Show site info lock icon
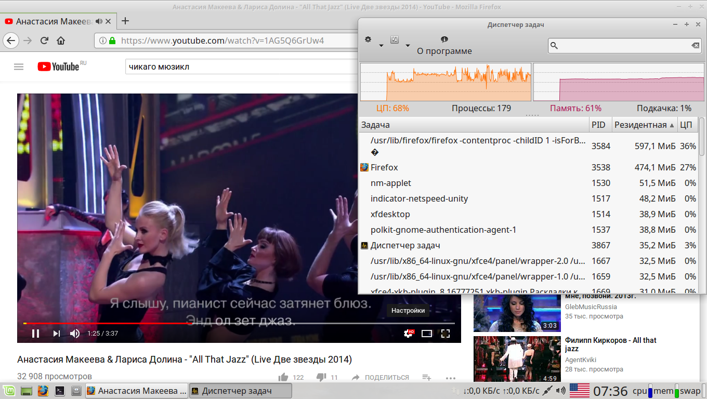Image resolution: width=707 pixels, height=399 pixels. 112,41
